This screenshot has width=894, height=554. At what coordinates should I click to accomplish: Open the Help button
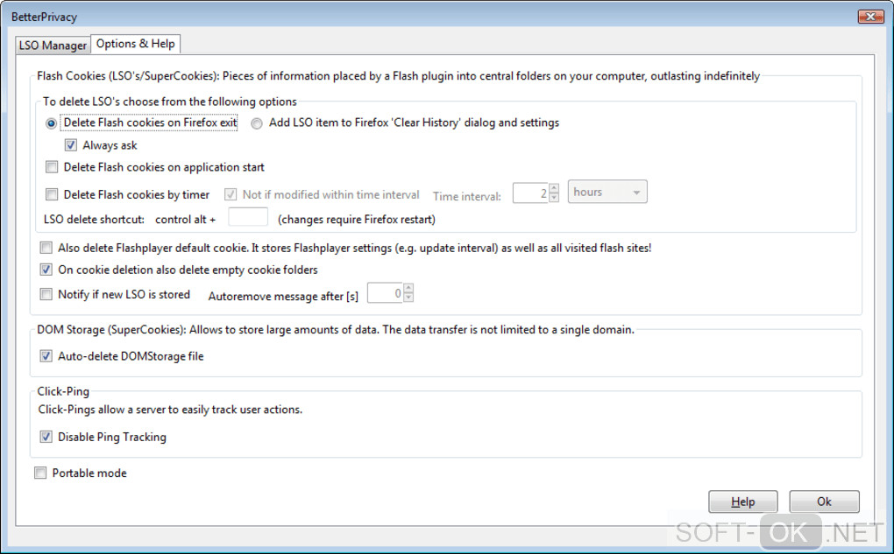(743, 501)
